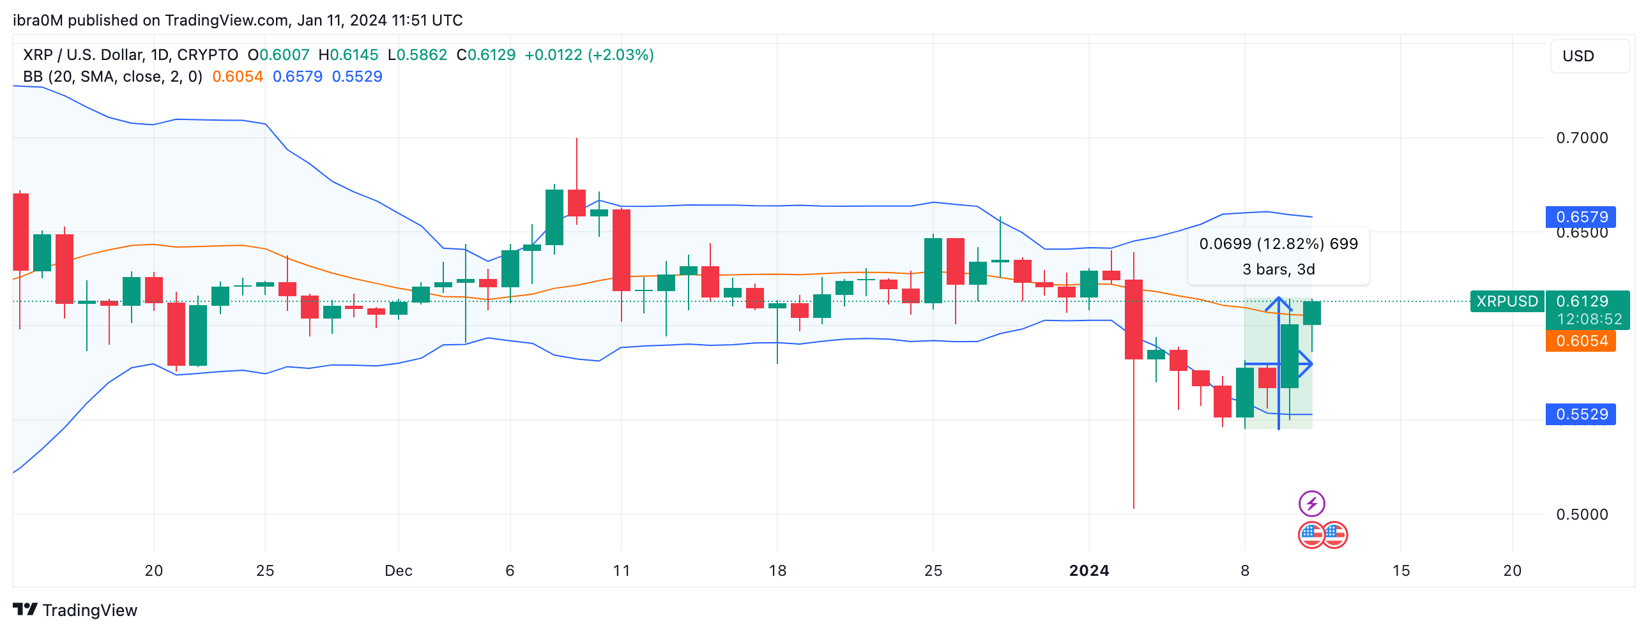The height and width of the screenshot is (632, 1648).
Task: Click the date axis label 18
Action: (x=777, y=571)
